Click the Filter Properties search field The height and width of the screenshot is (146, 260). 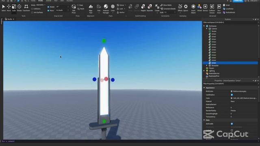[230, 84]
